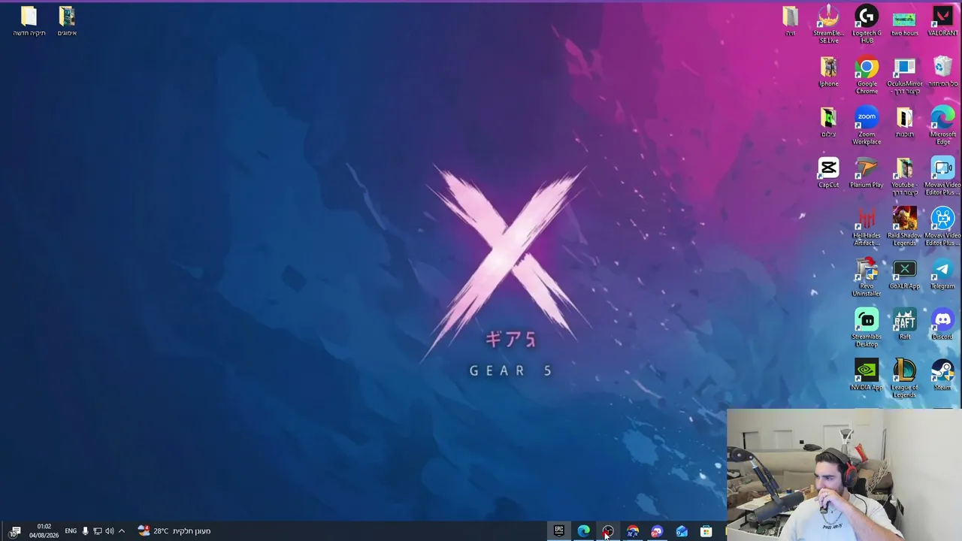Click the Epic Games taskbar icon
Screen dimensions: 962x541
point(559,531)
